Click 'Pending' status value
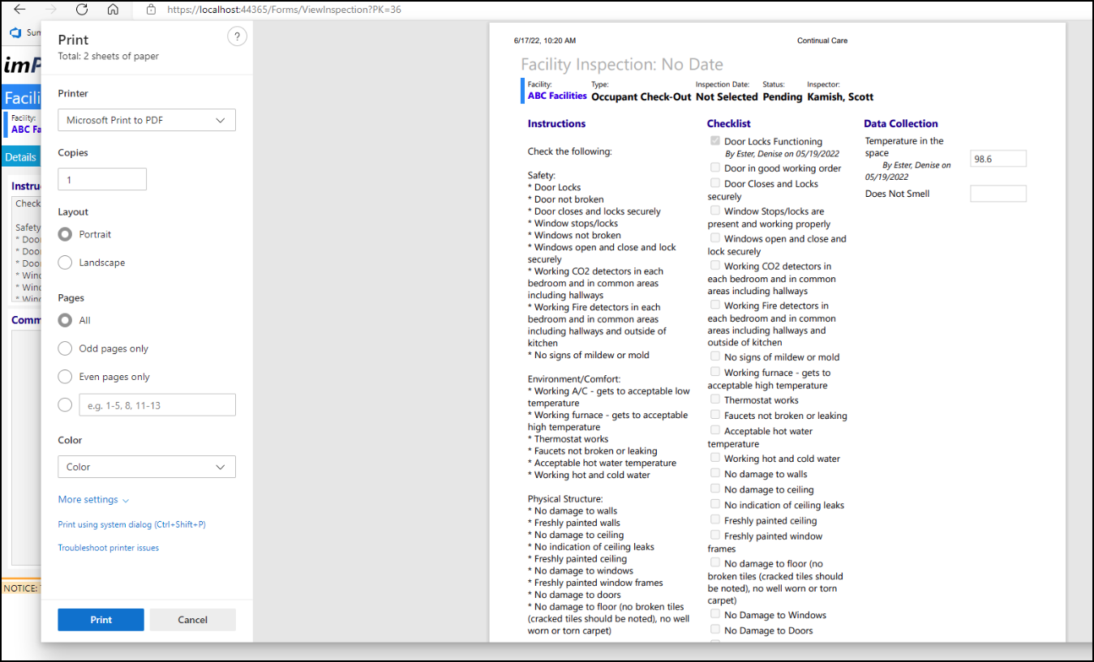Screen dimensions: 1094x662 [x=783, y=96]
